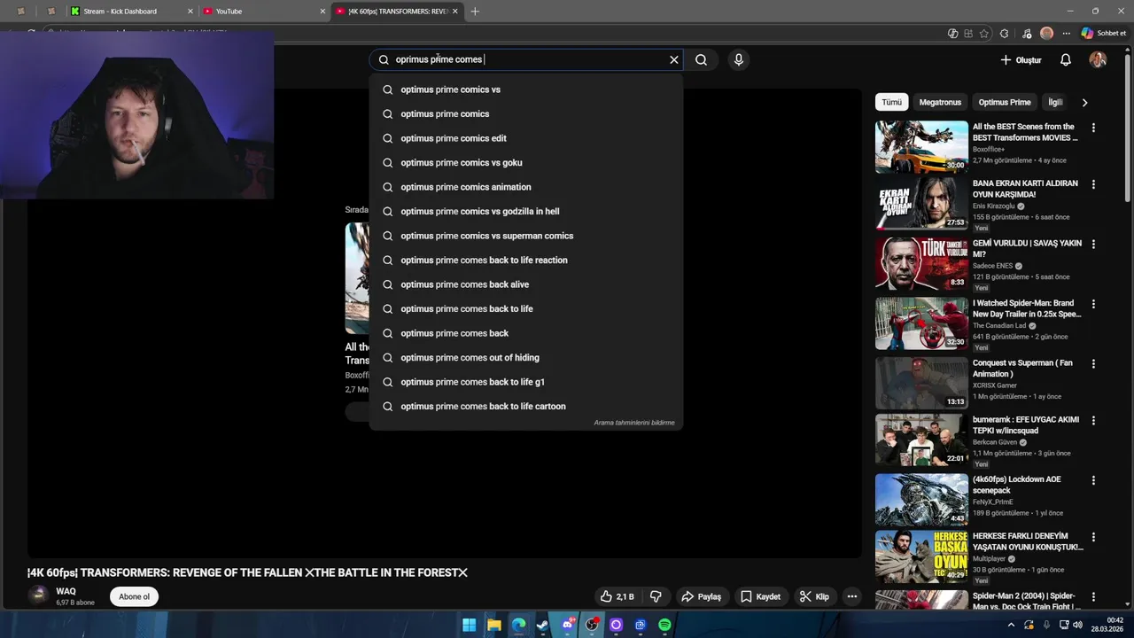Image resolution: width=1134 pixels, height=638 pixels.
Task: Open options for "BANA EKRAN KARTI" video
Action: 1093,184
